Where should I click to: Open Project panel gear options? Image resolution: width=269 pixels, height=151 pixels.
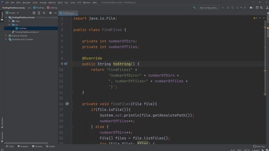tap(50, 13)
